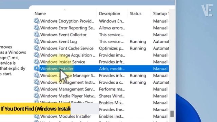The image size is (217, 122).
Task: Click the 'Enables inst...' description cell
Action: (x=111, y=117)
